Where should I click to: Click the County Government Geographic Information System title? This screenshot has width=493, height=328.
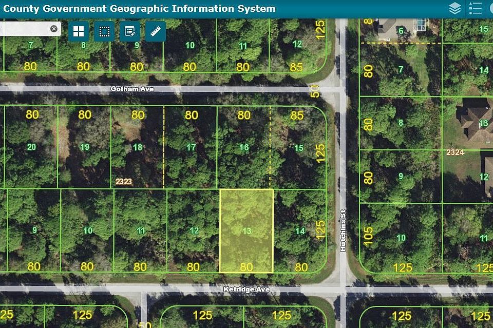point(139,9)
